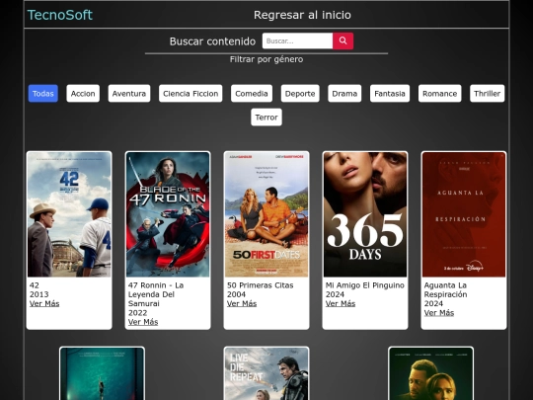This screenshot has width=533, height=400.
Task: Filter by Drama genre
Action: 344,94
